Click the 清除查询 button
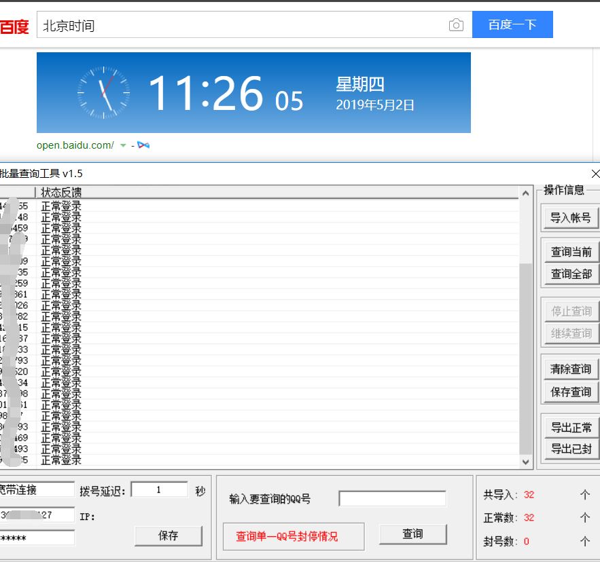This screenshot has height=562, width=600. (571, 369)
